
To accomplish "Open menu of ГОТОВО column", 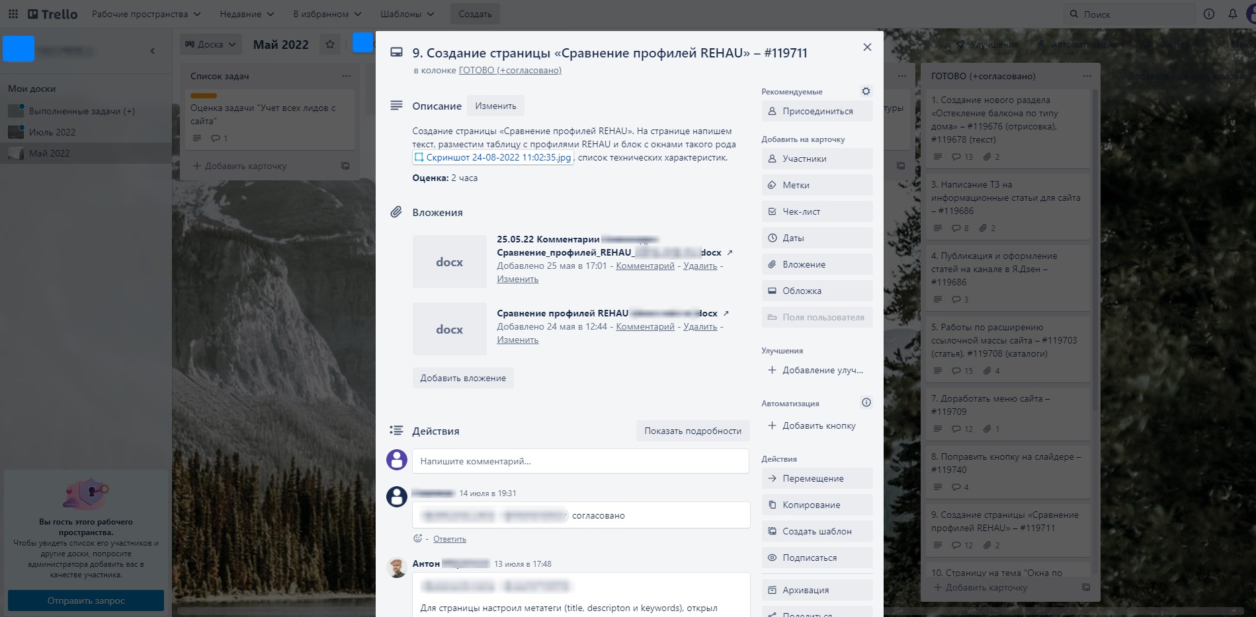I will point(1087,76).
